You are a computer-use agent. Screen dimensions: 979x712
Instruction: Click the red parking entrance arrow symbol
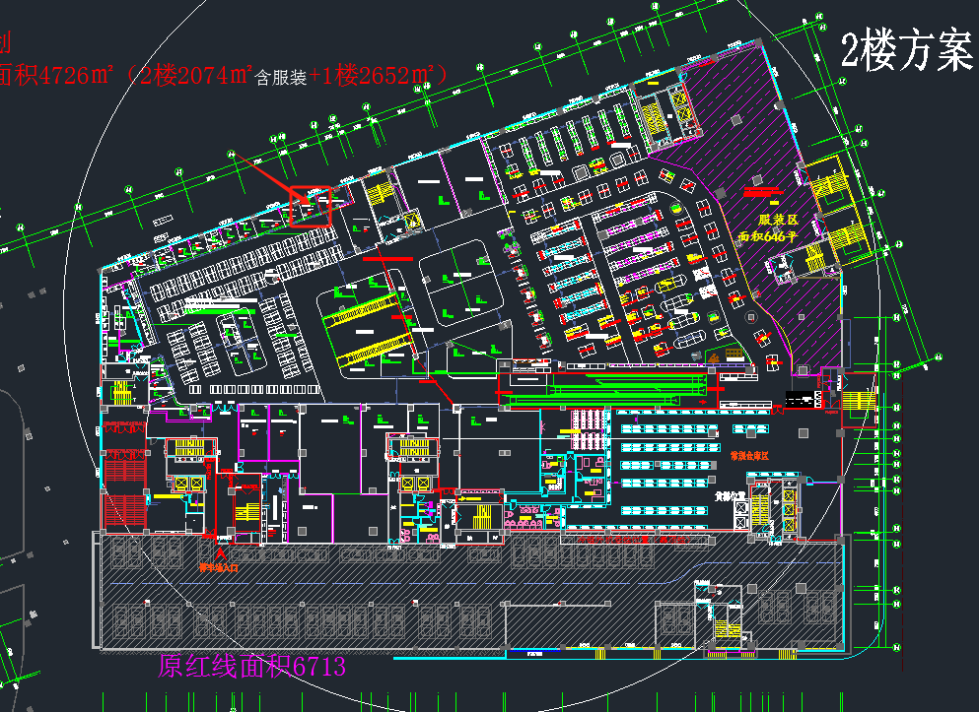219,555
